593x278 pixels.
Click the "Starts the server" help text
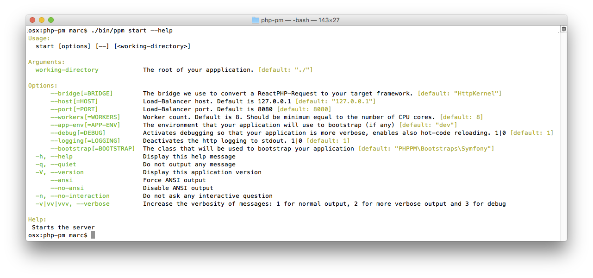pyautogui.click(x=63, y=227)
